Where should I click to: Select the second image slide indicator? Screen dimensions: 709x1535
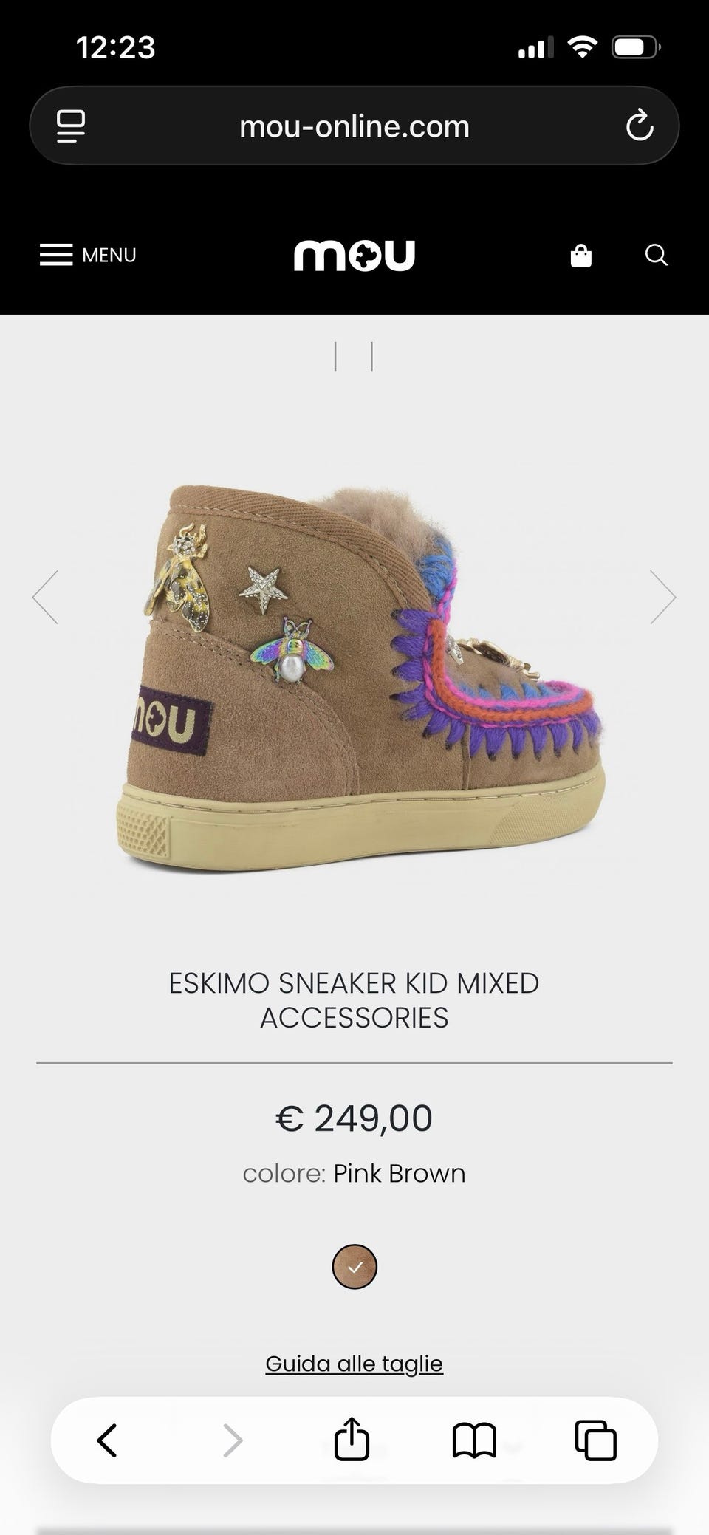click(x=371, y=356)
